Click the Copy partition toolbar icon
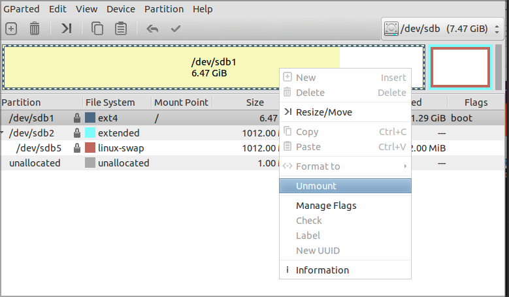The height and width of the screenshot is (297, 509). coord(97,29)
